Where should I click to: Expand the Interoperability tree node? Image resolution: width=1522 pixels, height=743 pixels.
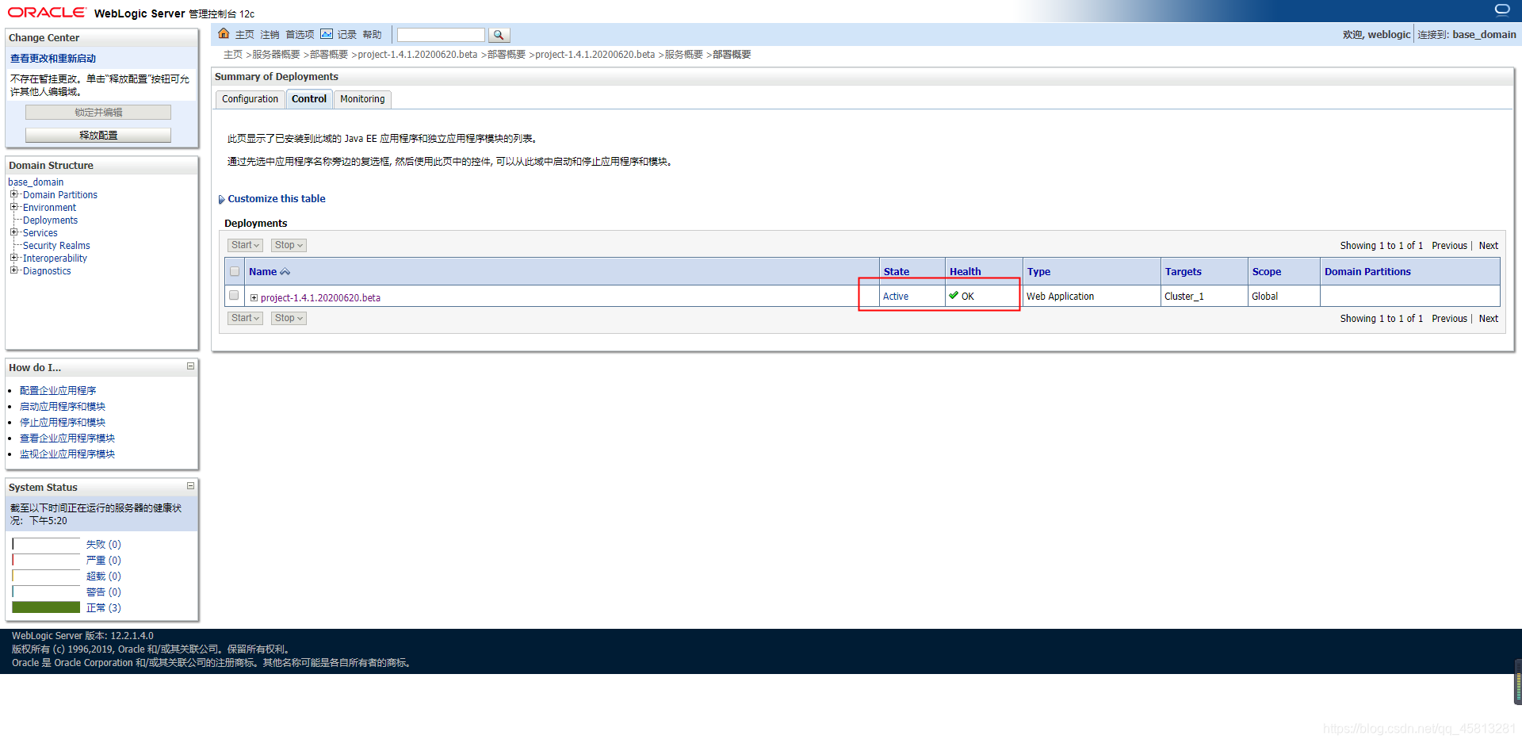pos(14,258)
